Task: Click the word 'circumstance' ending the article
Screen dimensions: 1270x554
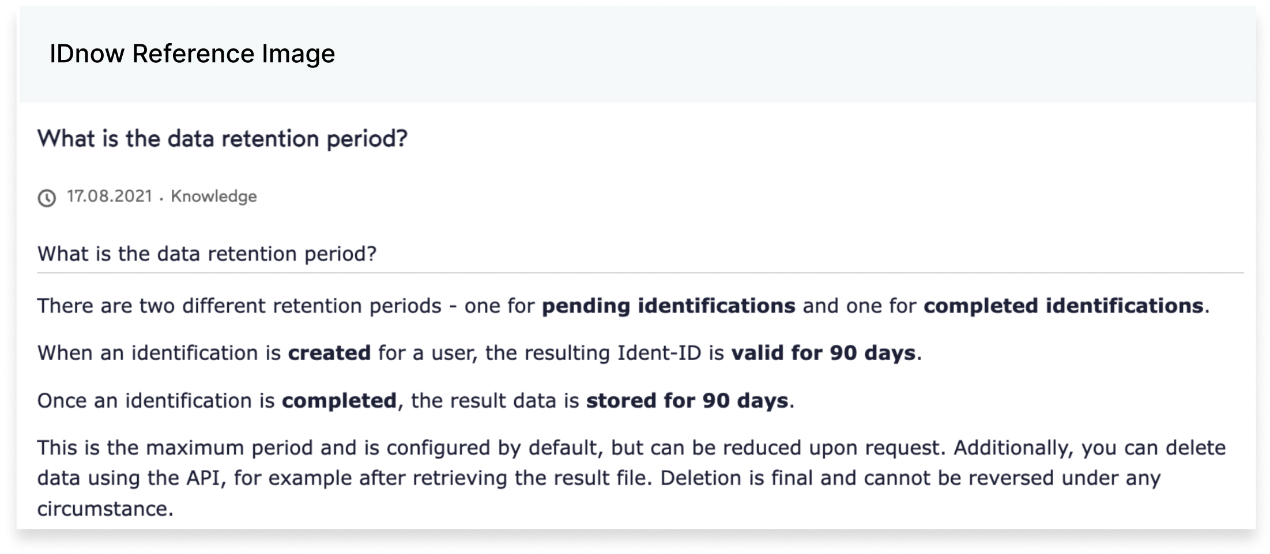Action: point(102,509)
